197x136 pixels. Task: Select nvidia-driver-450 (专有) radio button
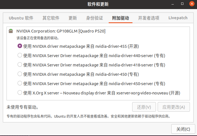[20, 74]
